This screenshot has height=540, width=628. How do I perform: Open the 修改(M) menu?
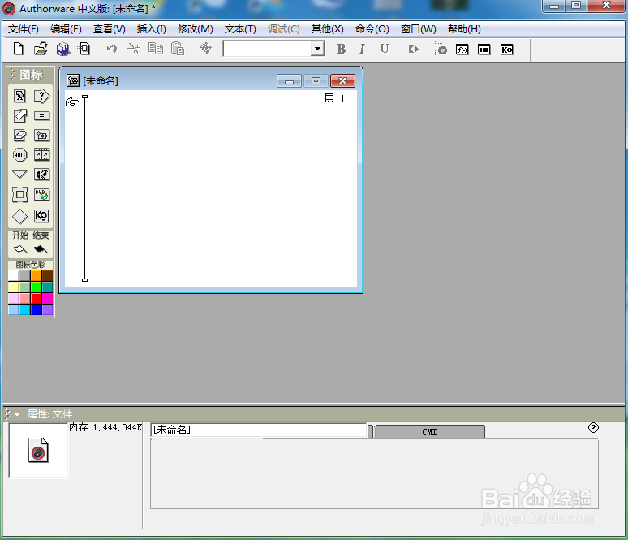[x=196, y=29]
